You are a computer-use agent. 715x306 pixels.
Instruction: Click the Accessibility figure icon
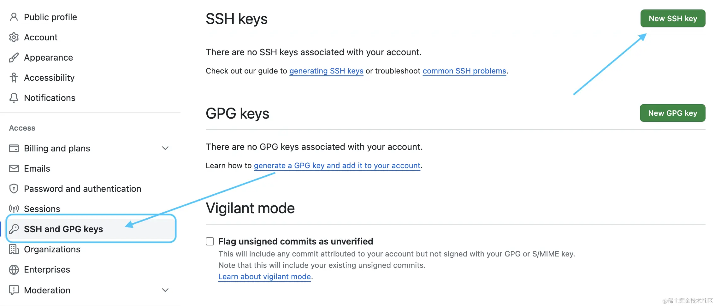(x=14, y=78)
